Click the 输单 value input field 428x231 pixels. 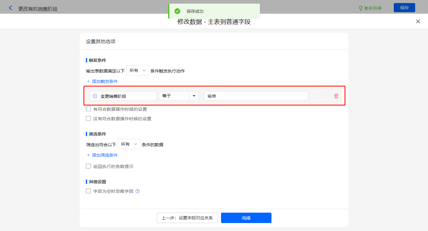(256, 96)
